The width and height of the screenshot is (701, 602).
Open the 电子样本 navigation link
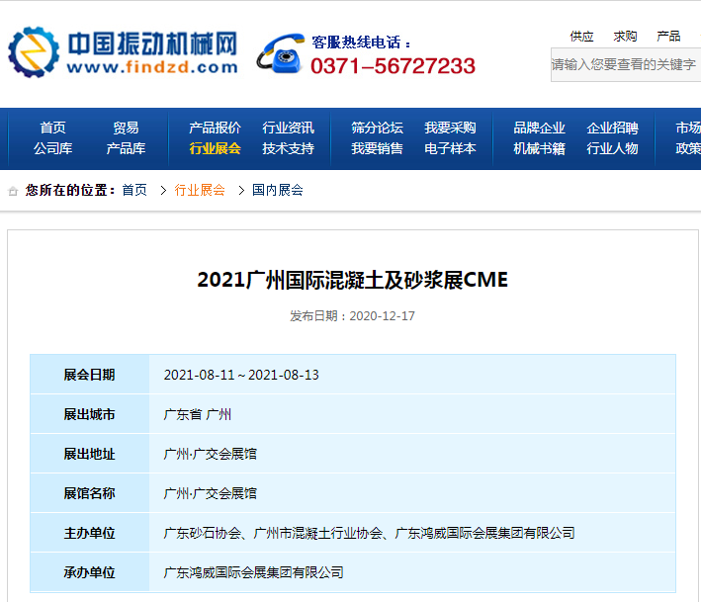click(x=450, y=148)
